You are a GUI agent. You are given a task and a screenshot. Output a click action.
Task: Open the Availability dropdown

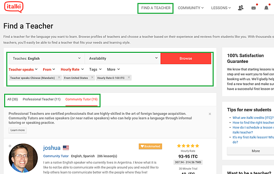click(x=123, y=58)
